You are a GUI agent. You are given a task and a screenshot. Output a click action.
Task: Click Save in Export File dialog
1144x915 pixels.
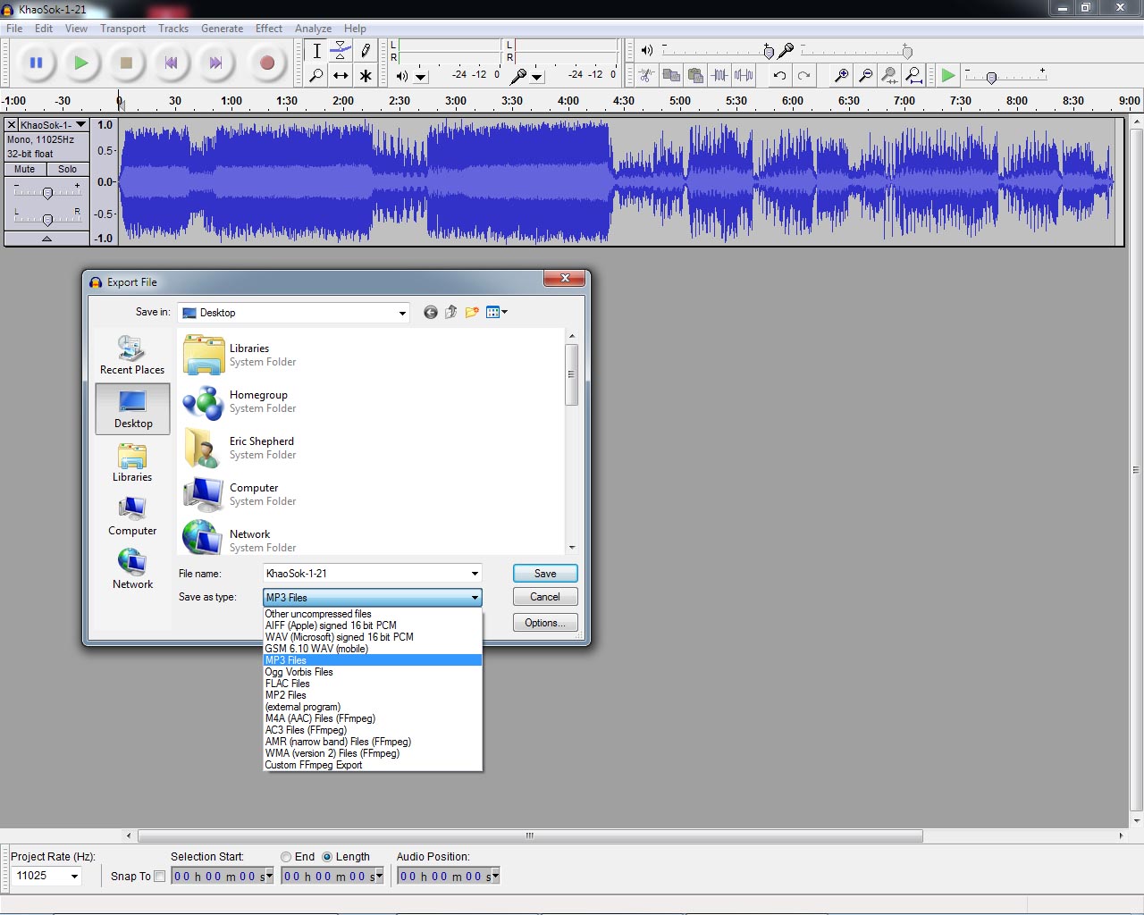(545, 574)
